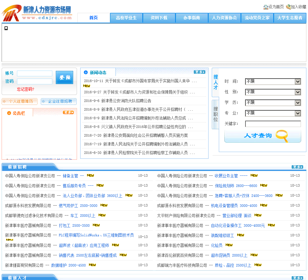Switch to the 高校毕业生 nav tab
The height and width of the screenshot is (280, 308).
click(x=126, y=18)
